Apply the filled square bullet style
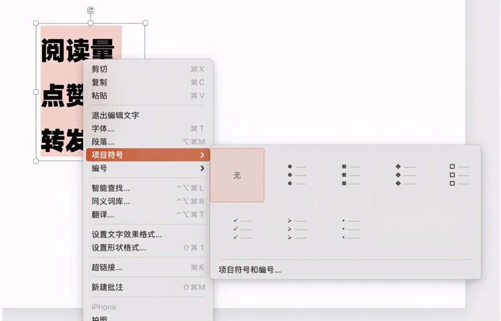501x321 pixels. coord(351,174)
